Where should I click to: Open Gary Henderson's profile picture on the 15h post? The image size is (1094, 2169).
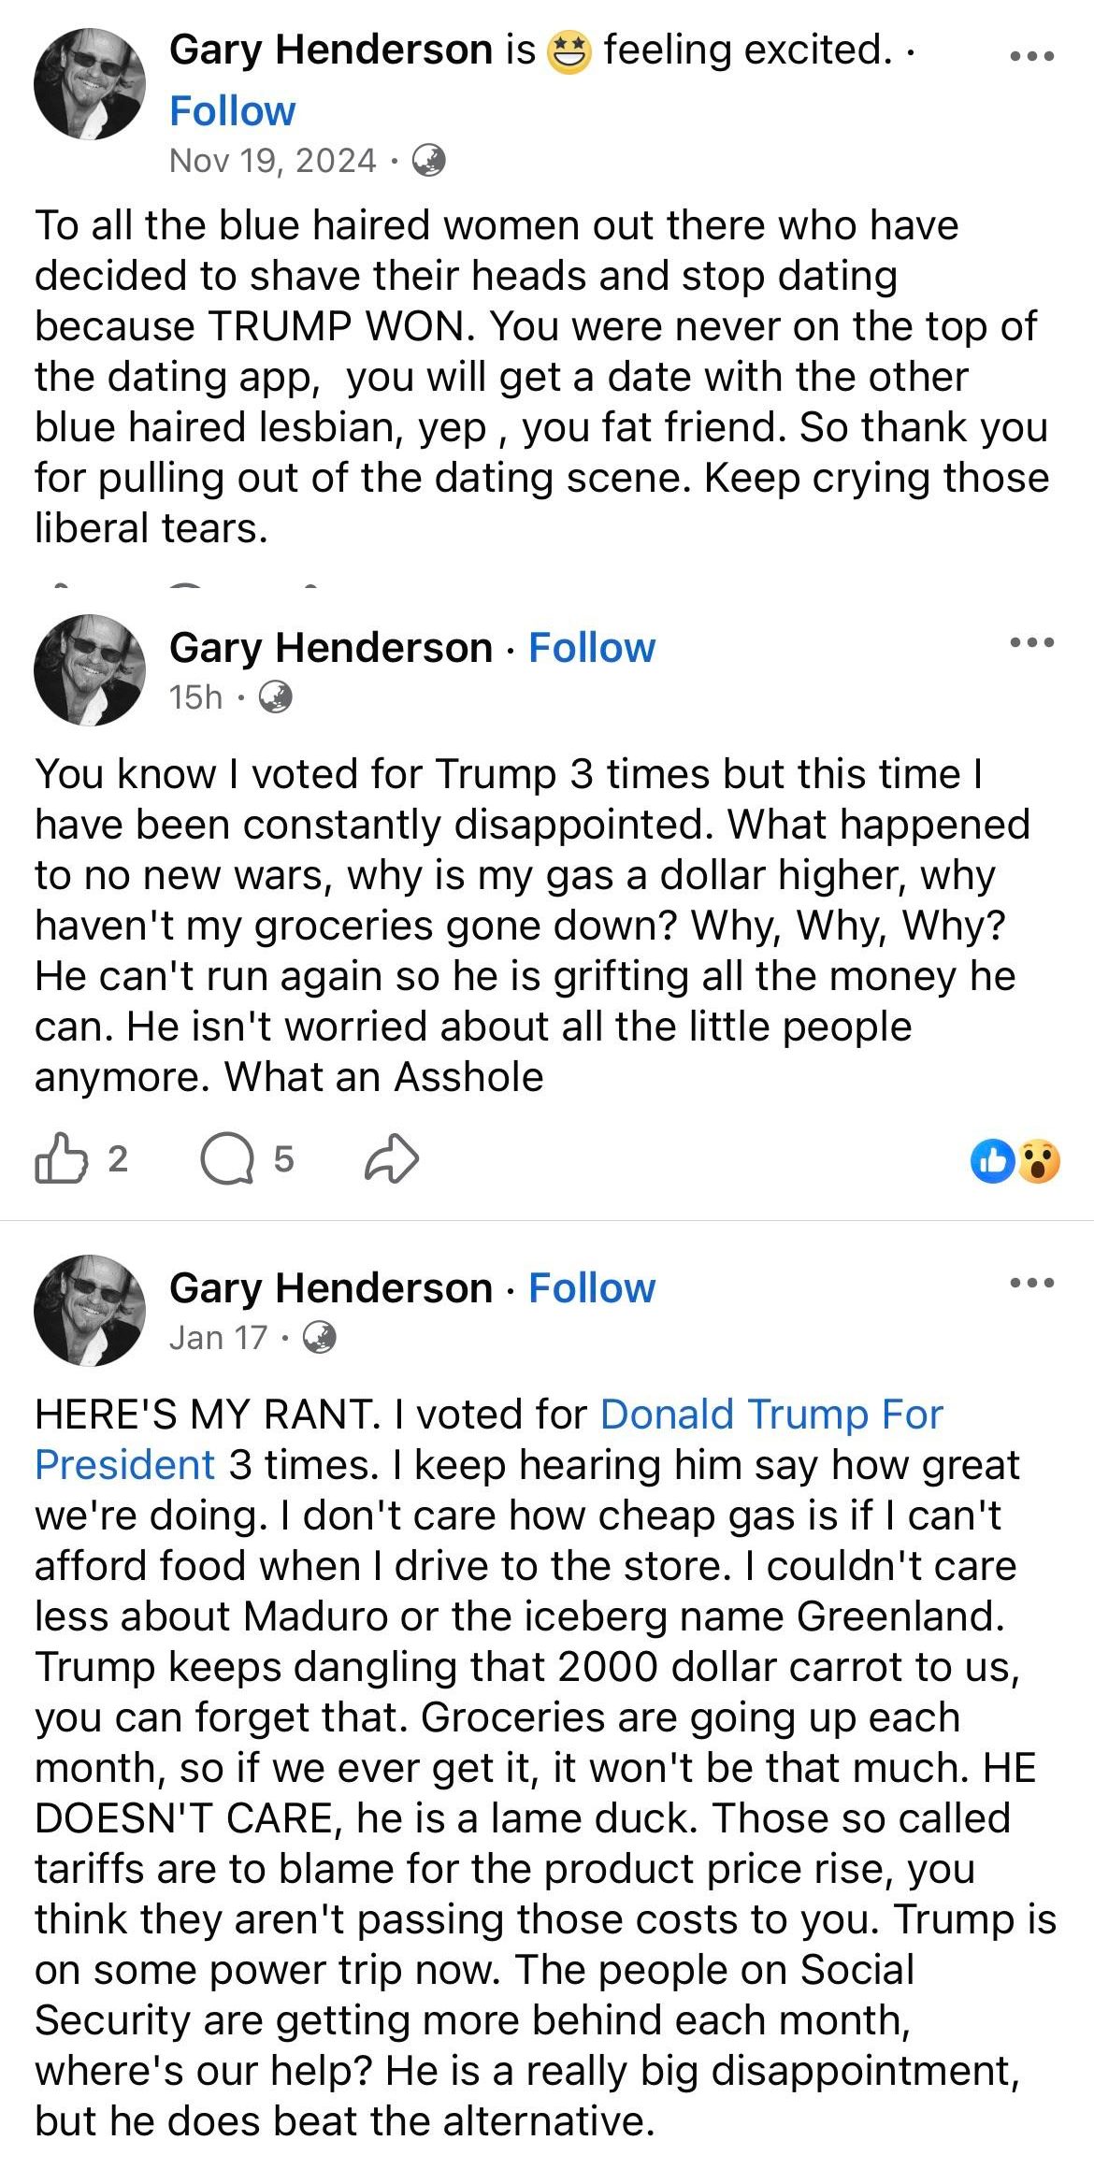tap(90, 670)
